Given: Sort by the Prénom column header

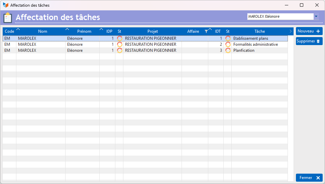Looking at the screenshot, I should [x=84, y=31].
